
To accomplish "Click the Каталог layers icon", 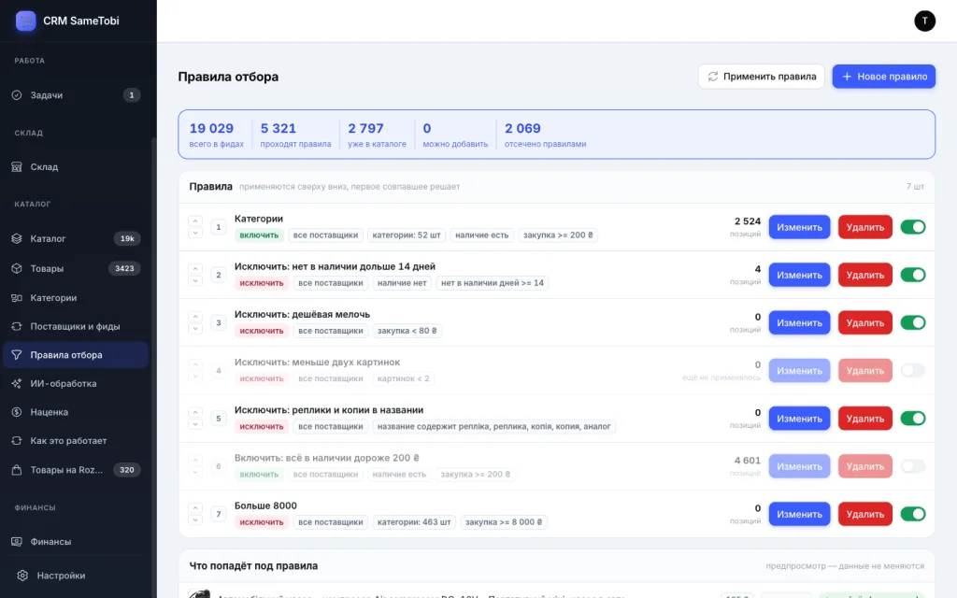I will (17, 238).
